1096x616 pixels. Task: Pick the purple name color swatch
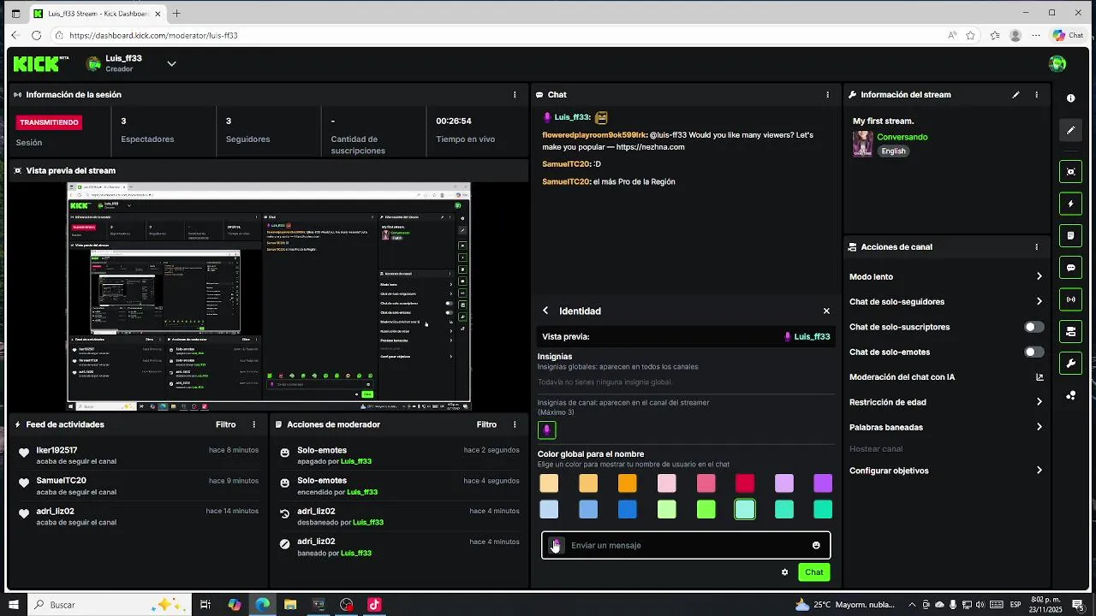click(823, 484)
